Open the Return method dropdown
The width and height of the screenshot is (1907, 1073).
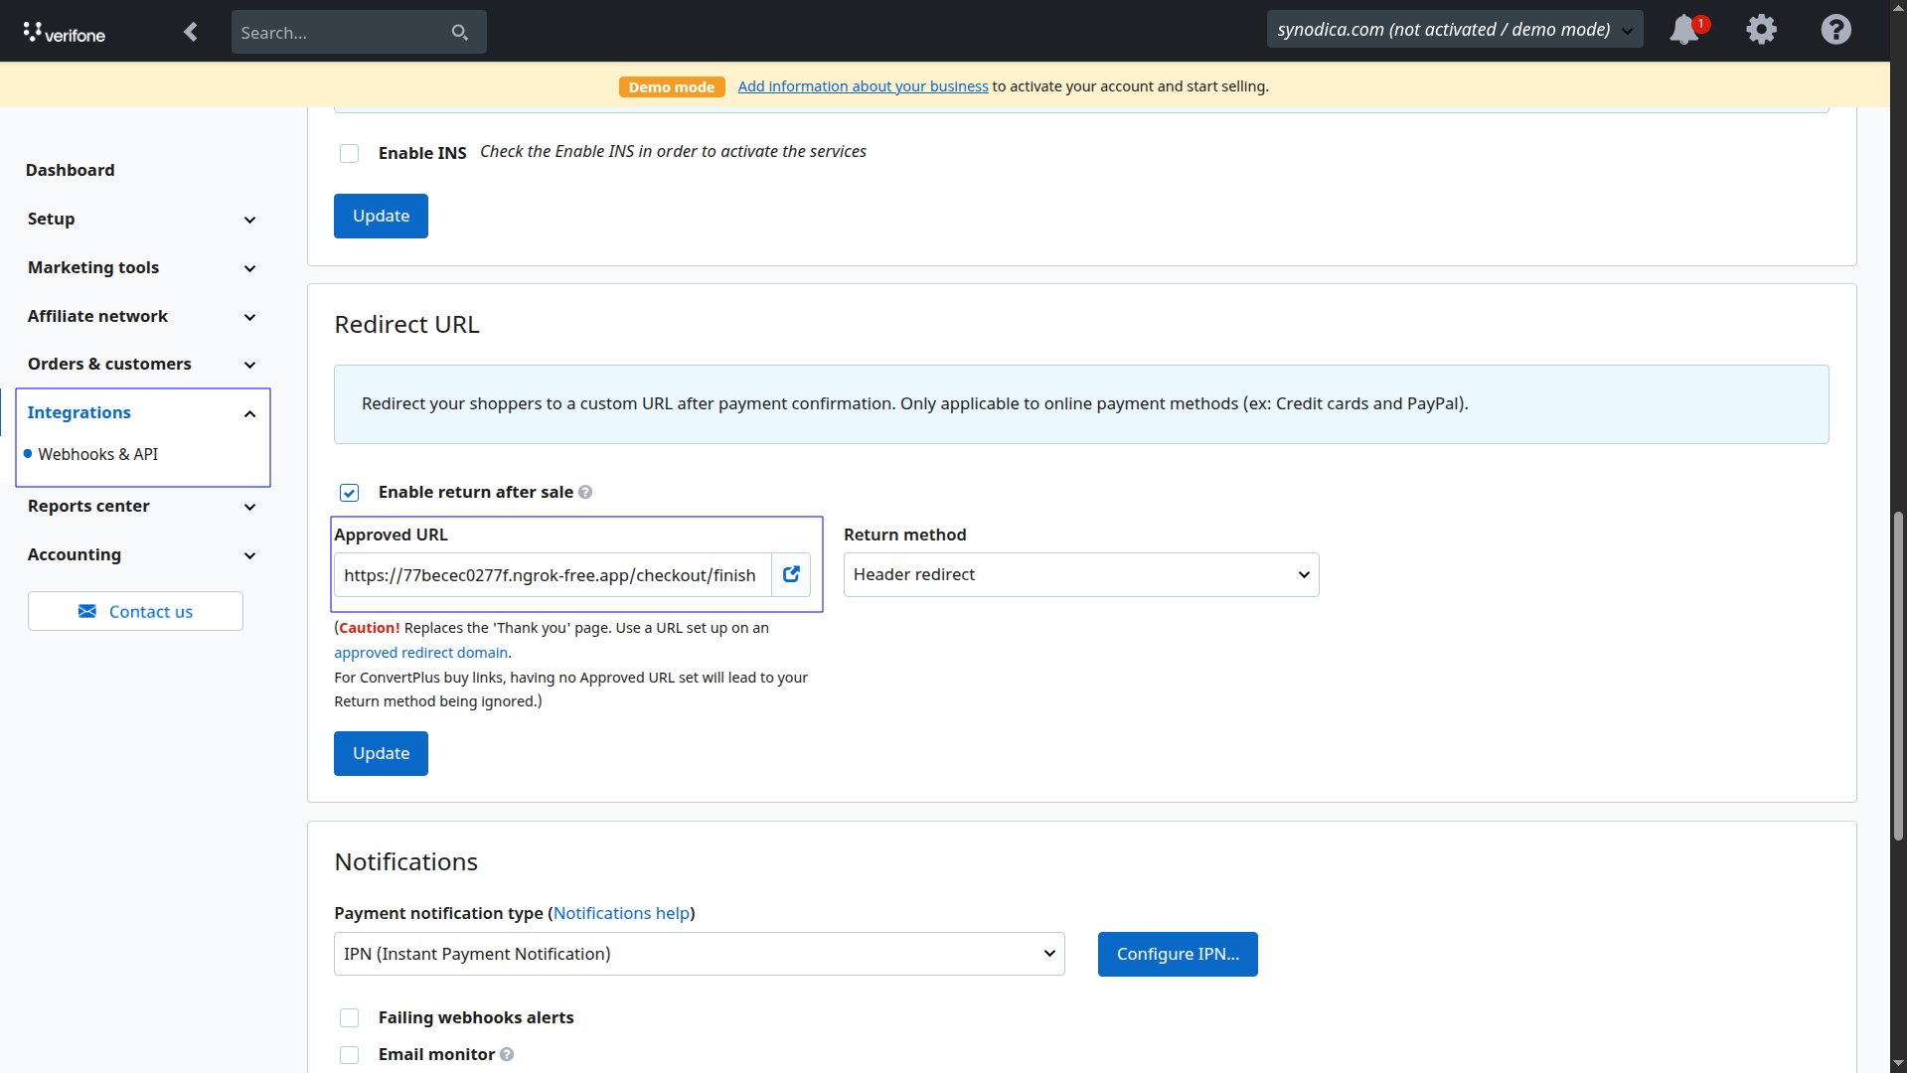1081,574
